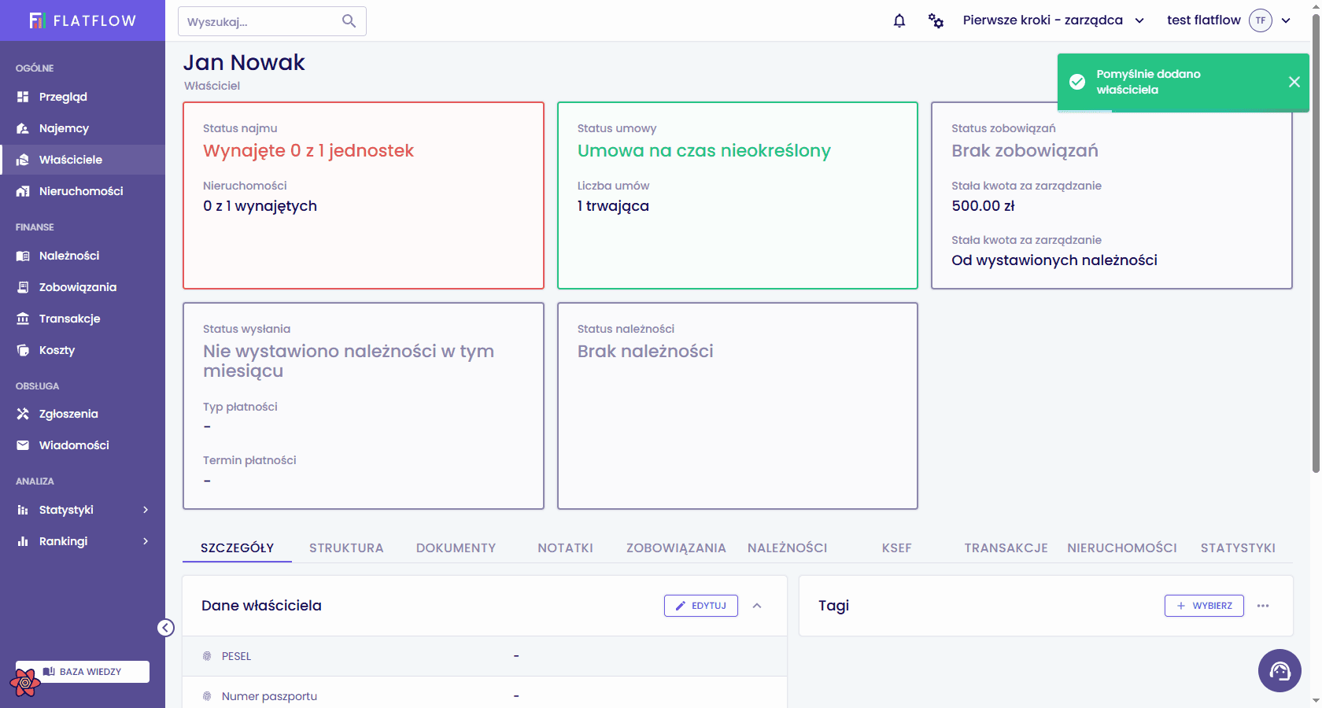Open the test flatflow account dropdown arrow
Image resolution: width=1322 pixels, height=708 pixels.
tap(1286, 20)
